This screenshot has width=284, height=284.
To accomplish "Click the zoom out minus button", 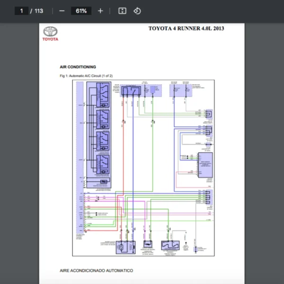I will click(x=62, y=11).
